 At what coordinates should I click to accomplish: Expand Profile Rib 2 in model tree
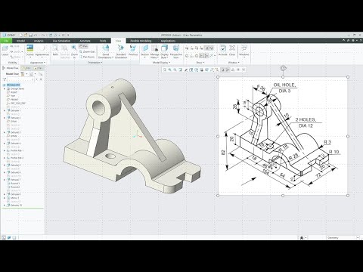click(5, 158)
